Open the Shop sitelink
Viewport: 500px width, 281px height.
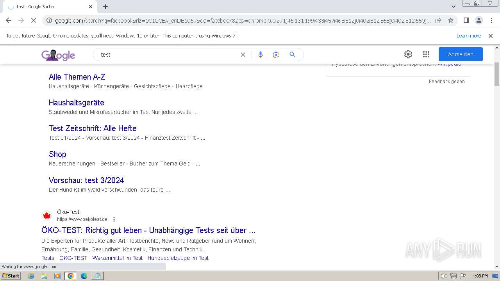click(x=57, y=154)
